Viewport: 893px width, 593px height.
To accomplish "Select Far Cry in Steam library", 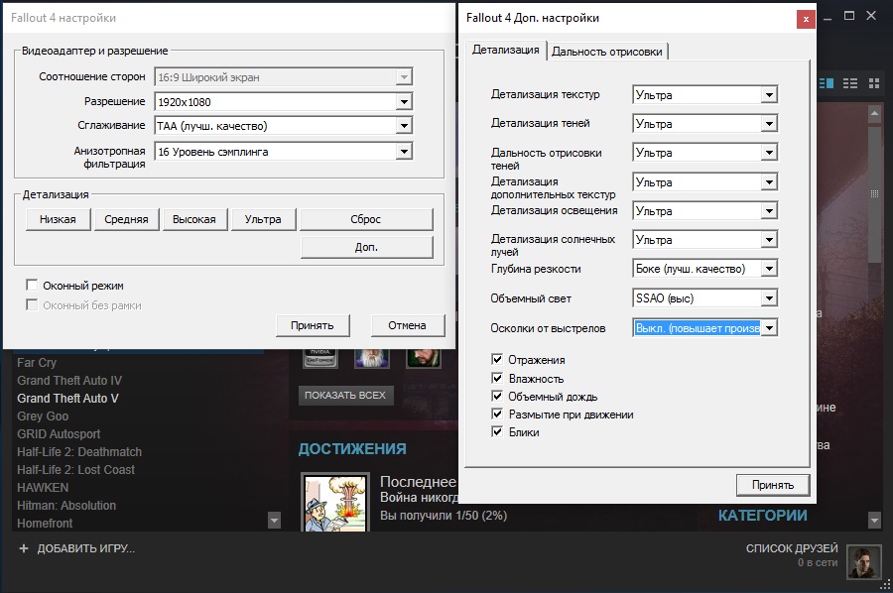I will [x=37, y=363].
